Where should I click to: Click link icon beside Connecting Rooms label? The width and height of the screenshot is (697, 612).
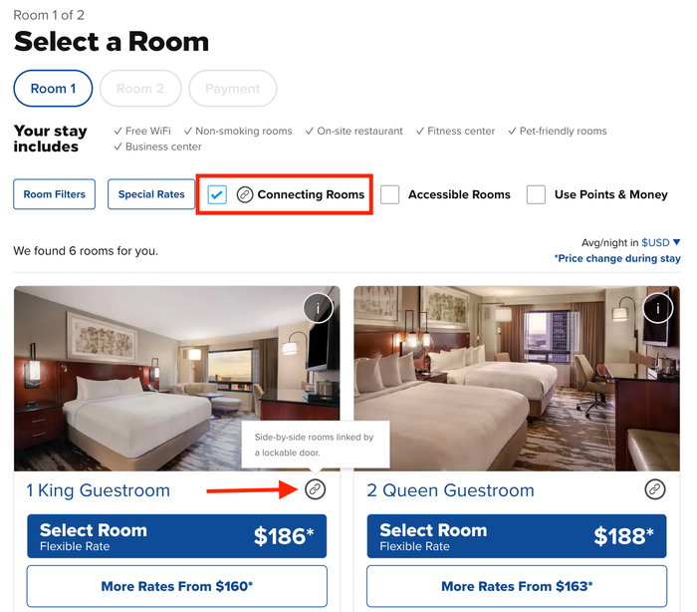245,194
